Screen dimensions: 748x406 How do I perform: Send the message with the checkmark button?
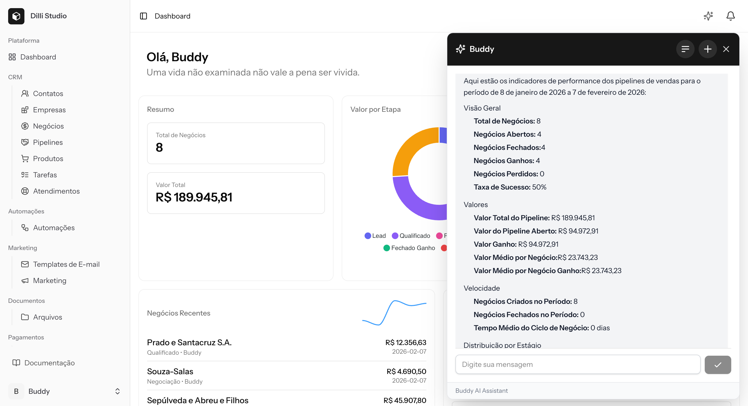[x=718, y=365]
